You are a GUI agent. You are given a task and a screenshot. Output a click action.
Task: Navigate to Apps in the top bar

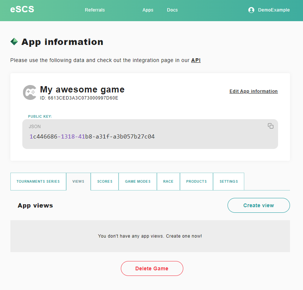(x=148, y=10)
